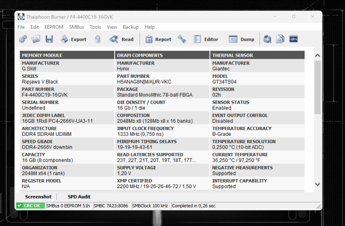Viewport: 345px width, 226px height.
Task: Open the File menu
Action: 21,27
